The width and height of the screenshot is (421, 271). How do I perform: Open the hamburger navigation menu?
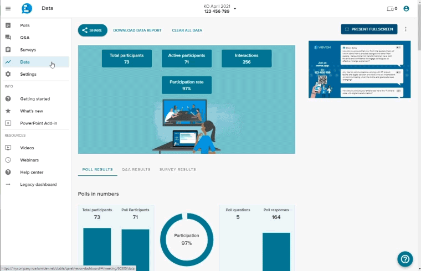pos(8,9)
